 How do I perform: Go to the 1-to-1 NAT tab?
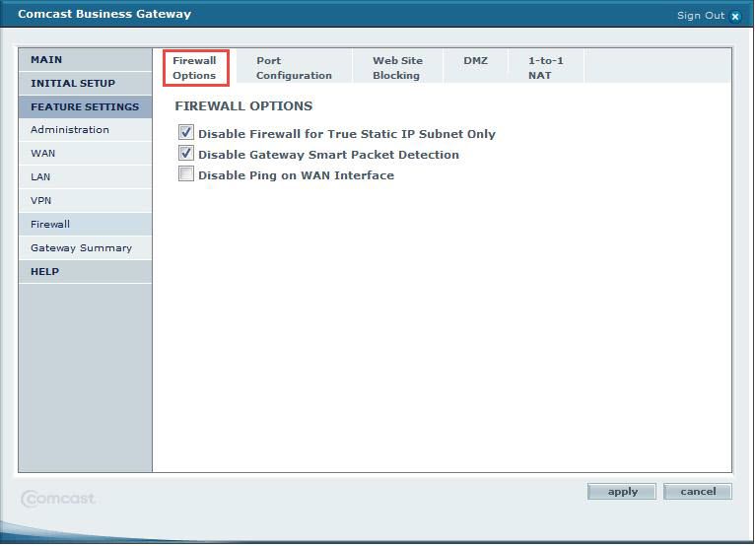click(545, 68)
